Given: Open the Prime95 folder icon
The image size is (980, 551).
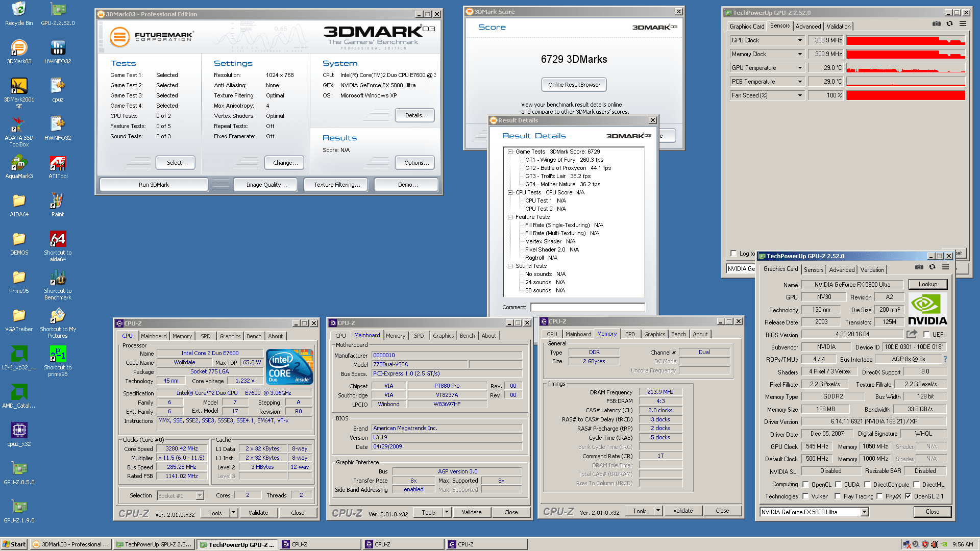Looking at the screenshot, I should point(19,281).
